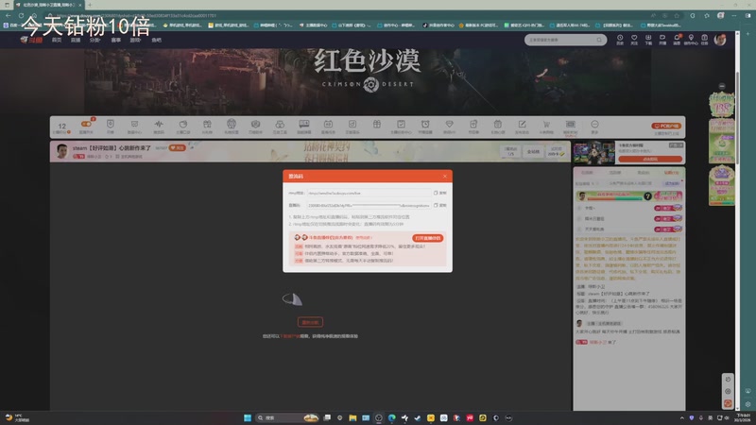
Task: Select the orange highlighted tab in chat panel
Action: tap(671, 172)
